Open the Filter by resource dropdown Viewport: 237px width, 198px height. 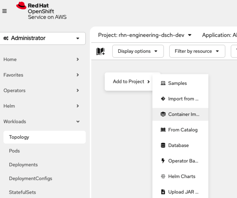tap(197, 51)
